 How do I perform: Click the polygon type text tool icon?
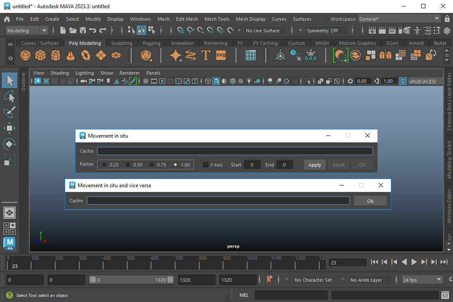pyautogui.click(x=206, y=55)
